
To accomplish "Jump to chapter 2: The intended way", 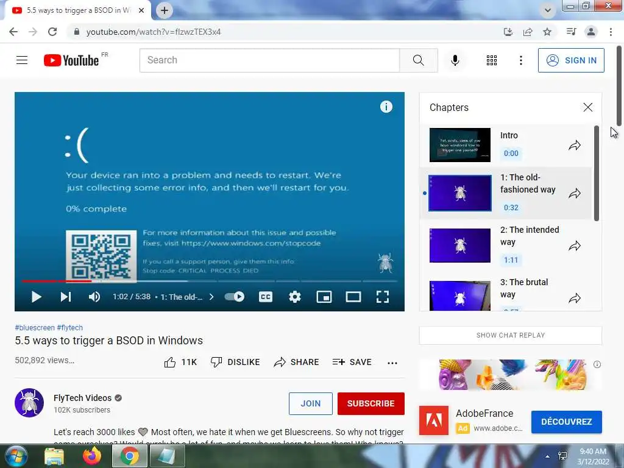I will (506, 245).
